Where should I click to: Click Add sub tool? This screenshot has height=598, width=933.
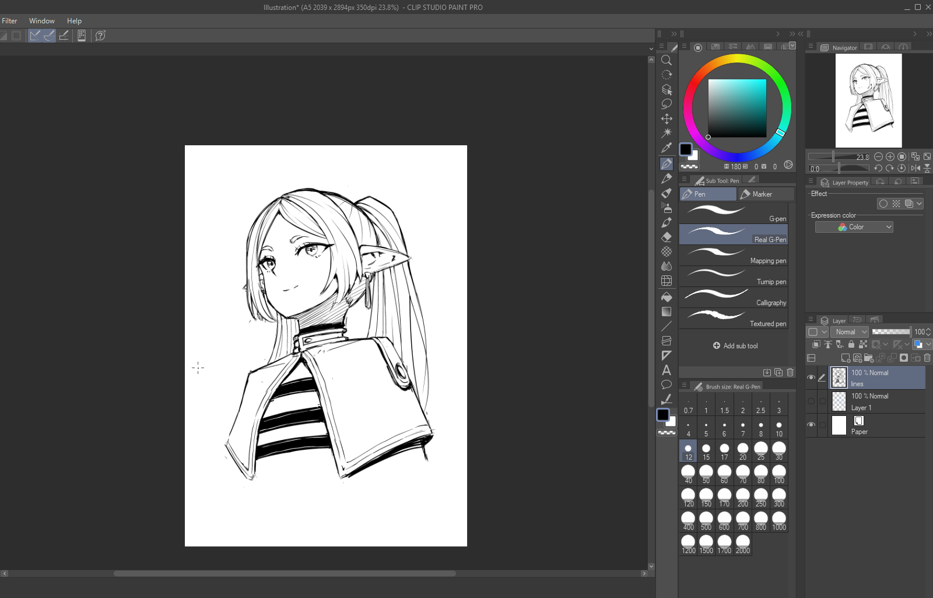(735, 346)
